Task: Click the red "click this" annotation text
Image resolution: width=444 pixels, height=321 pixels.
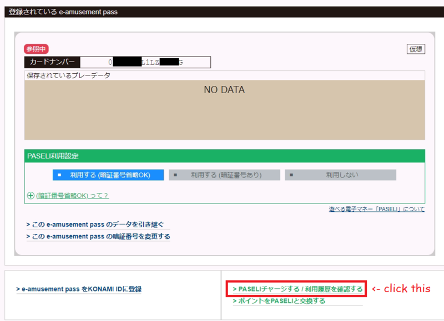Action: (400, 289)
